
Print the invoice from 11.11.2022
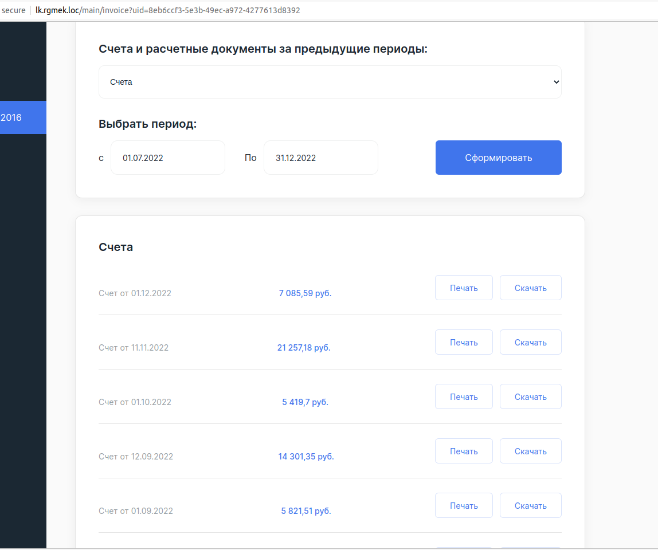(464, 342)
